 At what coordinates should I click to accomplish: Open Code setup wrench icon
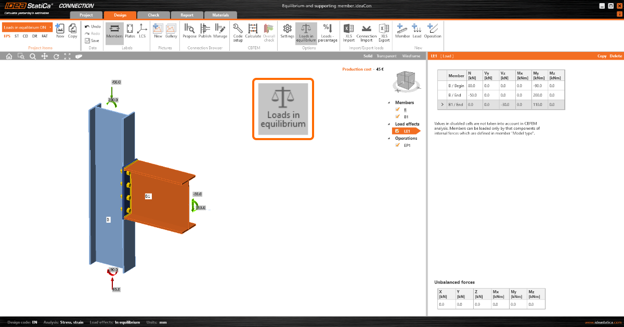[x=238, y=29]
